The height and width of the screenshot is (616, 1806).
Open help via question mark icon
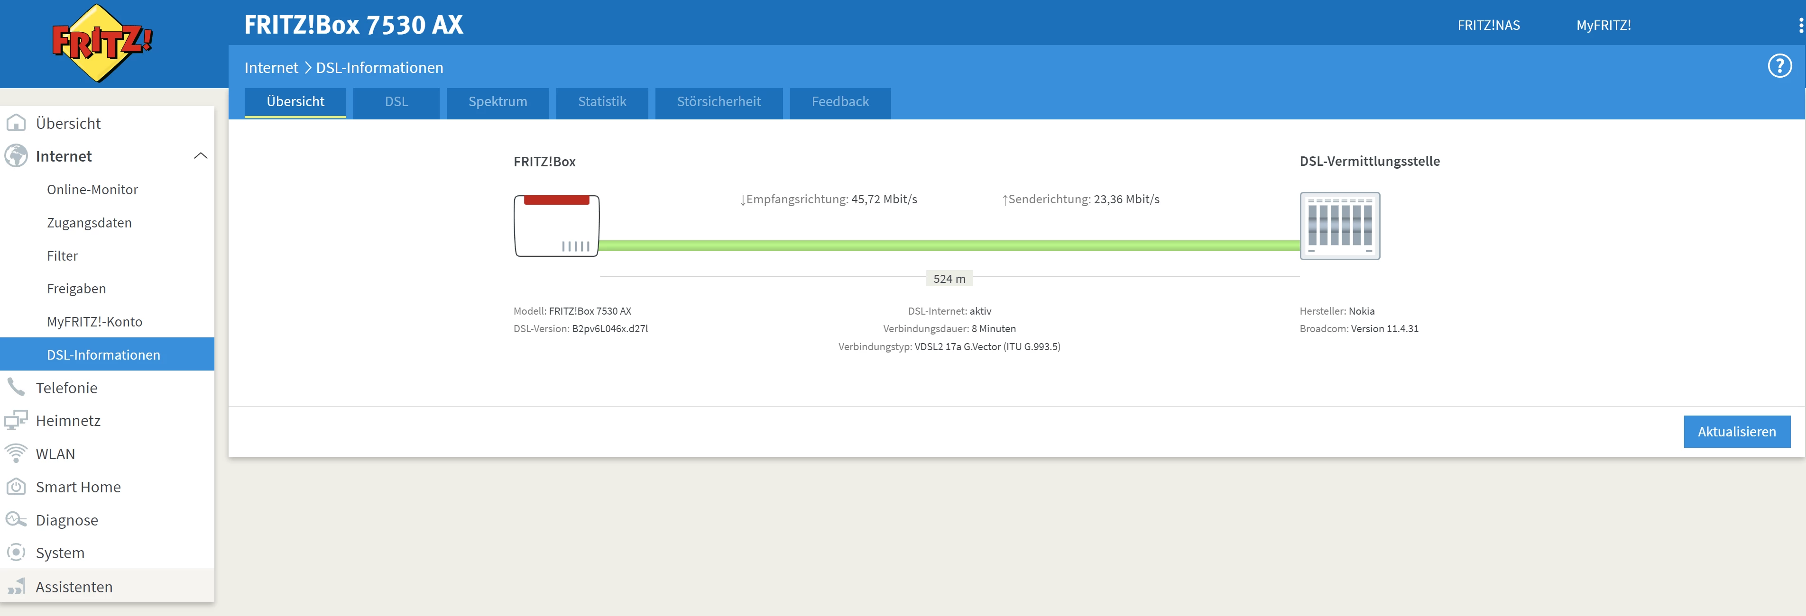pyautogui.click(x=1778, y=67)
